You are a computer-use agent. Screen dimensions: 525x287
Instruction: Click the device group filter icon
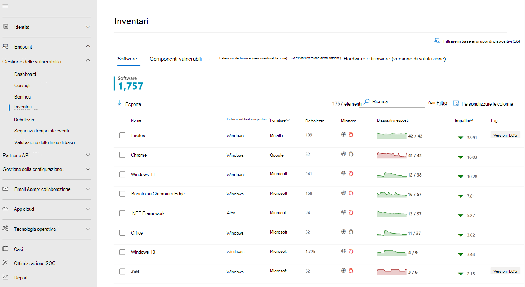pos(437,41)
